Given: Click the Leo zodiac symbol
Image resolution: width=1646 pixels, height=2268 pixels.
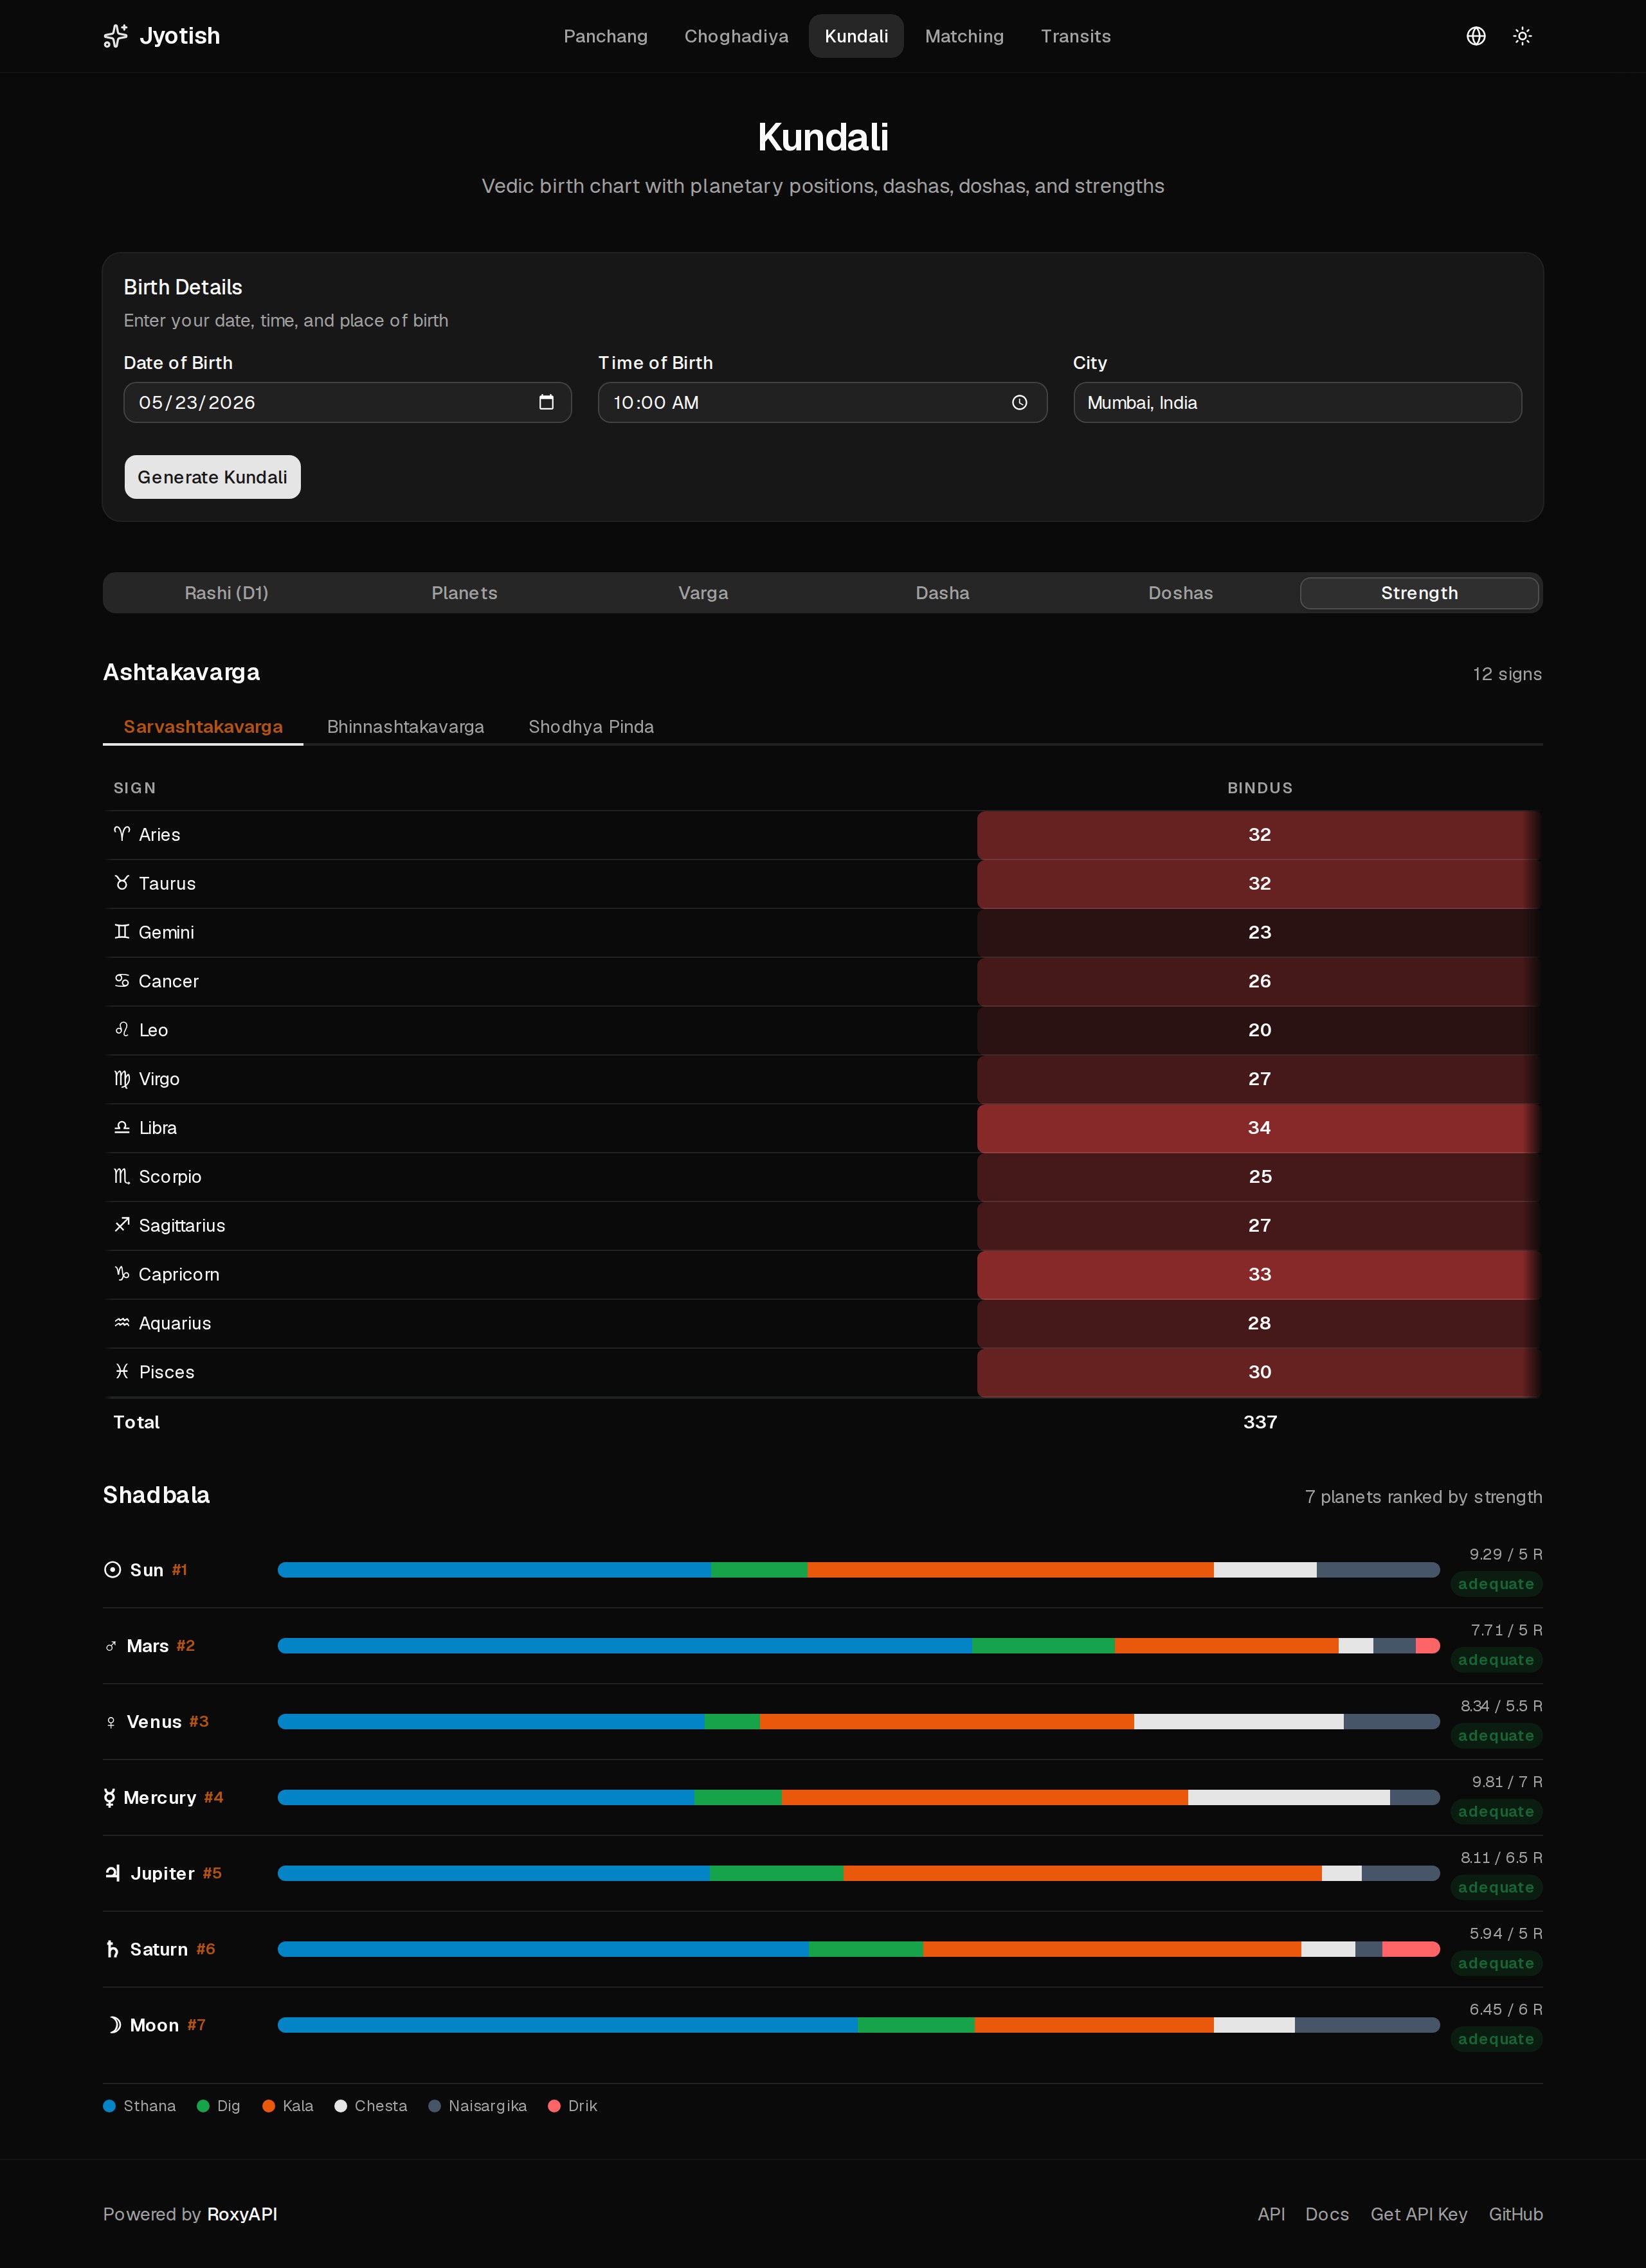Looking at the screenshot, I should [x=122, y=1030].
